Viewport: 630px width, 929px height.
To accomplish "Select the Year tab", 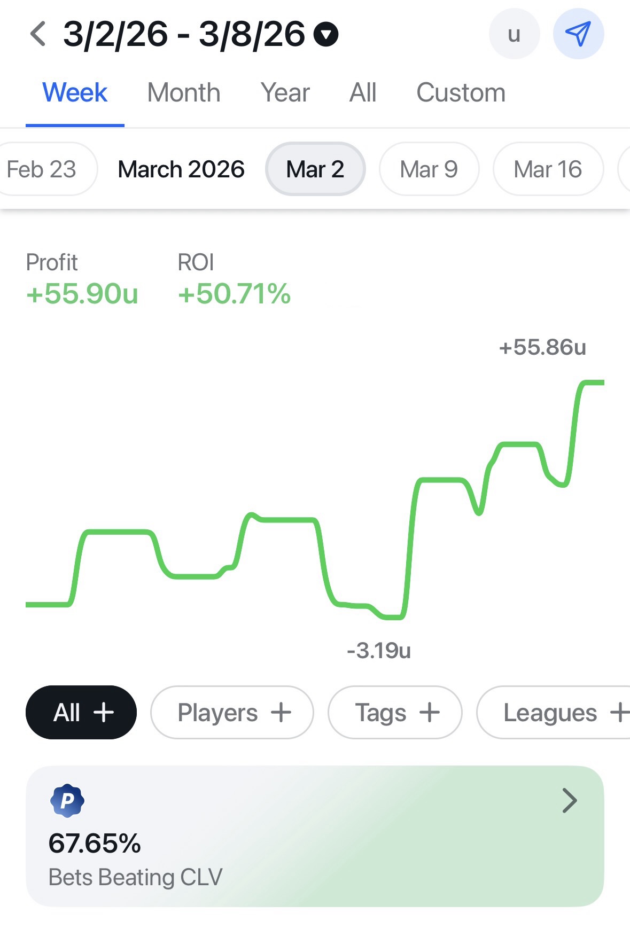I will point(285,93).
